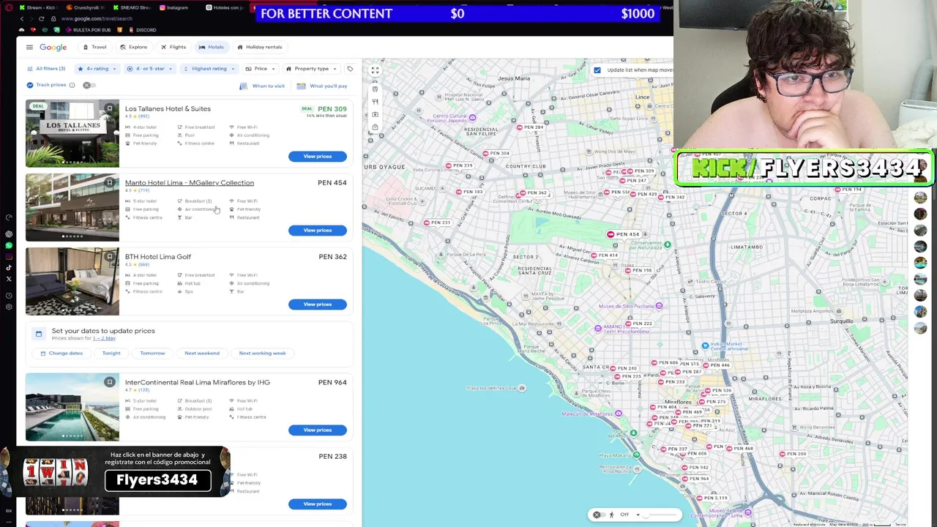Open the walking time Off dropdown

point(630,515)
